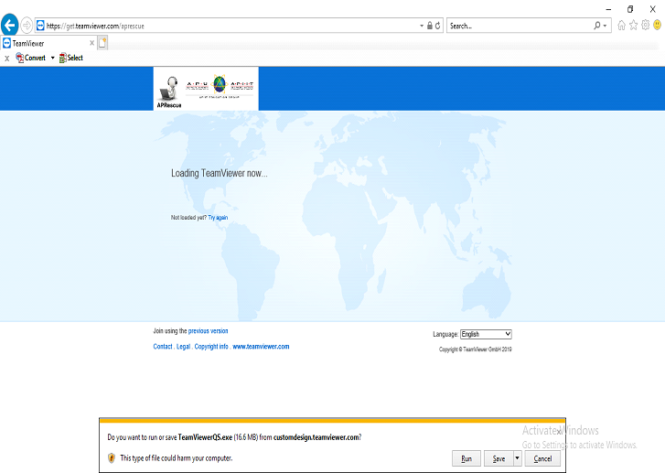This screenshot has height=473, width=665.
Task: Expand the Convert dropdown arrow
Action: click(52, 58)
